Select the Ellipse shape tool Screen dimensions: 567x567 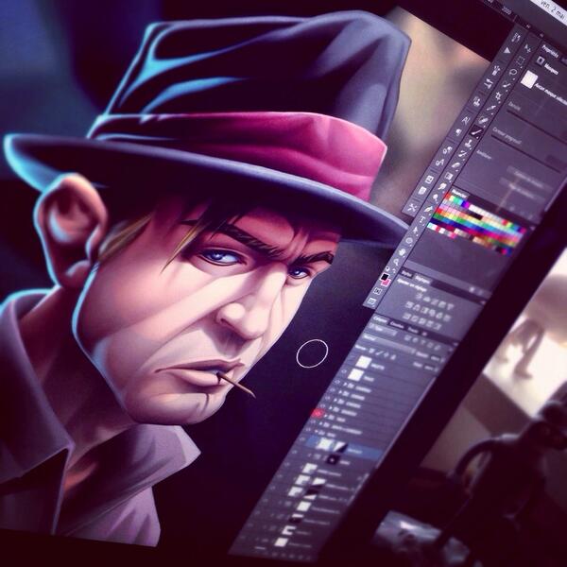pyautogui.click(x=408, y=241)
